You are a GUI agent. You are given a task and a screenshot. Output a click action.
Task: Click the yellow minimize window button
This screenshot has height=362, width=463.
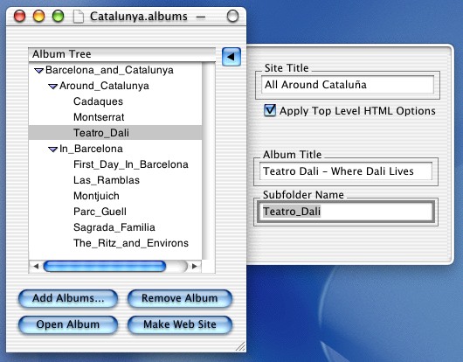[38, 16]
